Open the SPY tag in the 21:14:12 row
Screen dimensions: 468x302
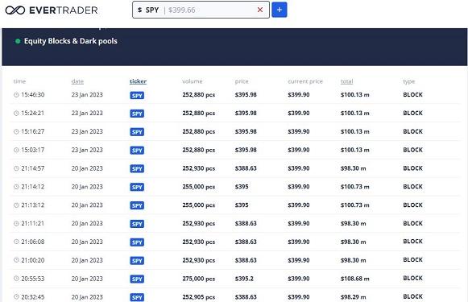pyautogui.click(x=137, y=188)
